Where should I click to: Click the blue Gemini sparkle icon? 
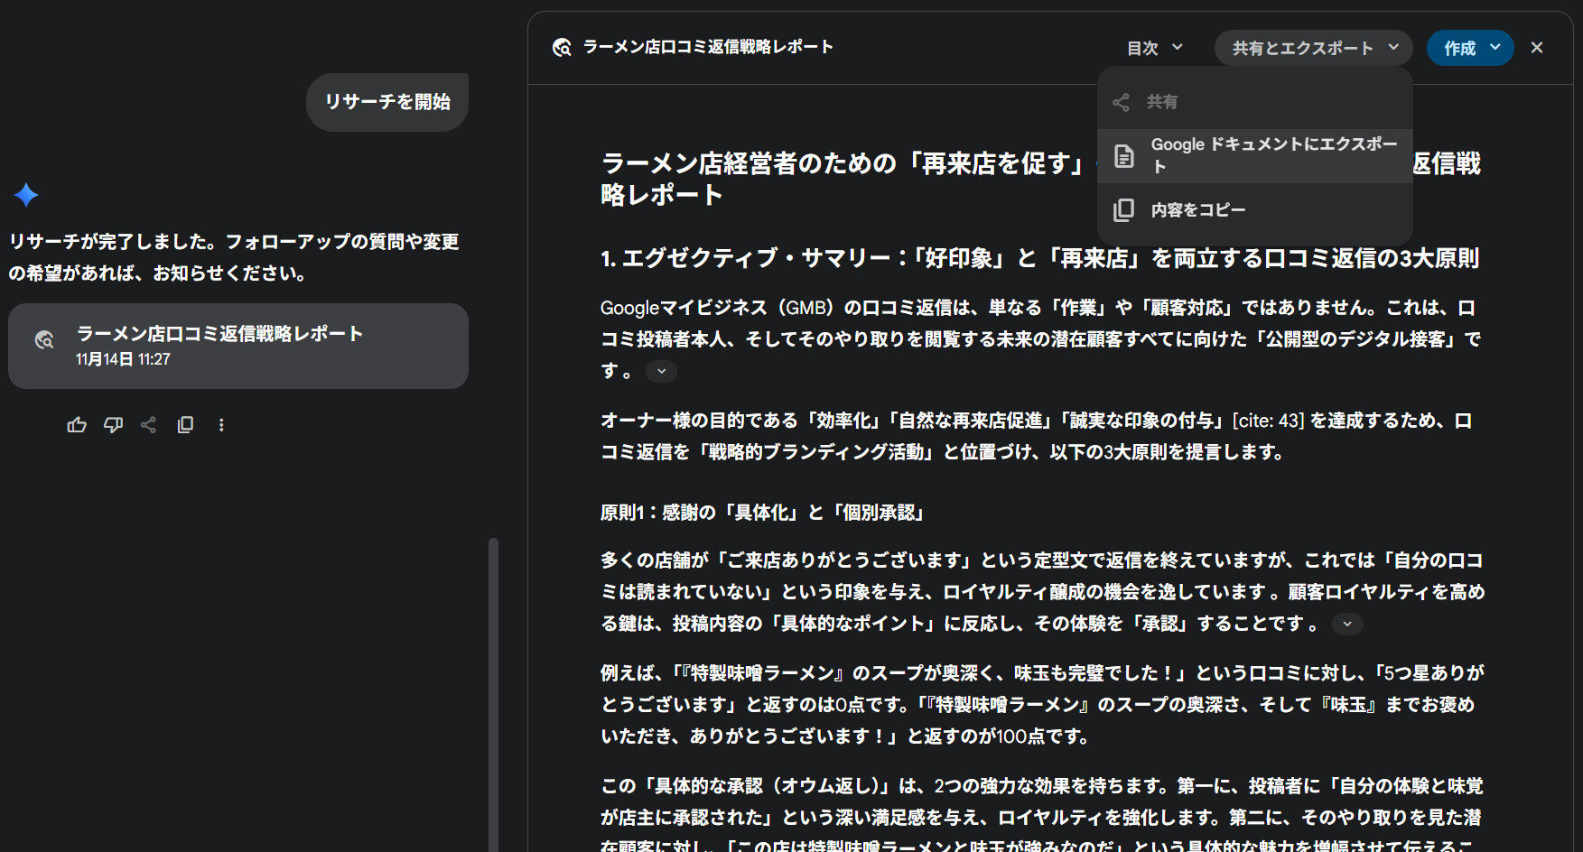pos(24,195)
